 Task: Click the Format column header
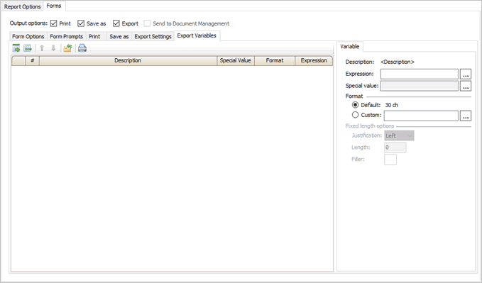275,60
